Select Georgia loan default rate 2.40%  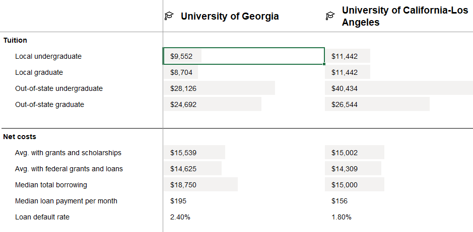pyautogui.click(x=180, y=217)
